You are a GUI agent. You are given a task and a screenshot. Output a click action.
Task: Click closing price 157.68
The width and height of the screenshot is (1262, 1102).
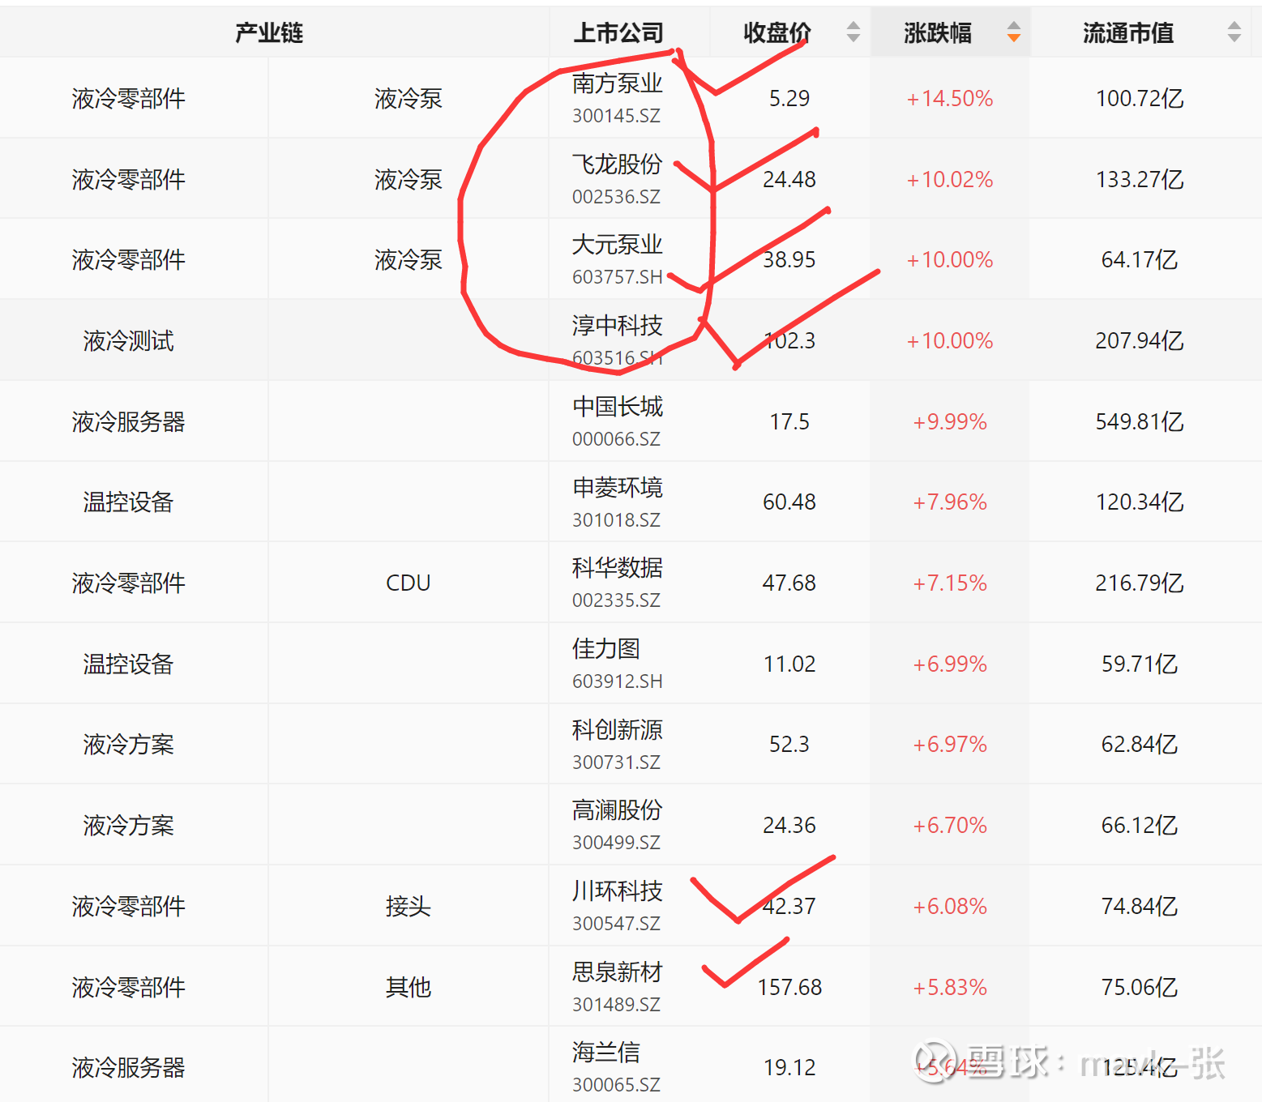[789, 988]
